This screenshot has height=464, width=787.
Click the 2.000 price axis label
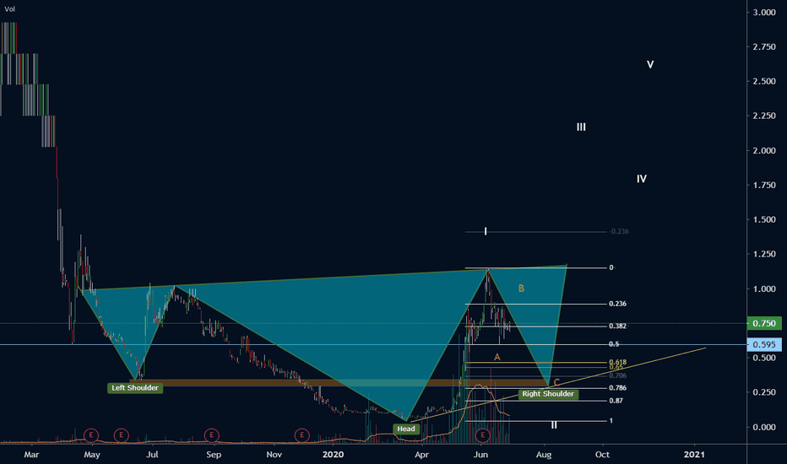point(764,150)
